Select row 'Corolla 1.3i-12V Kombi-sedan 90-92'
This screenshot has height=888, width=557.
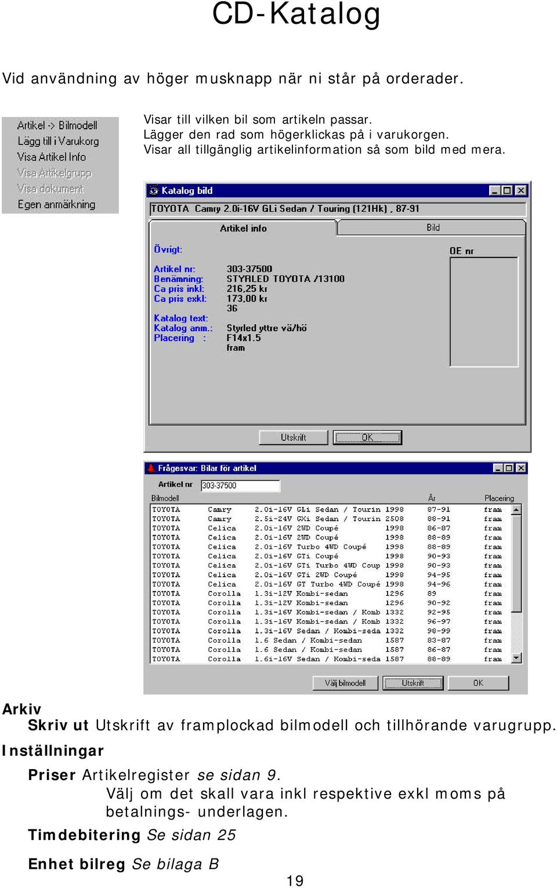pos(331,603)
